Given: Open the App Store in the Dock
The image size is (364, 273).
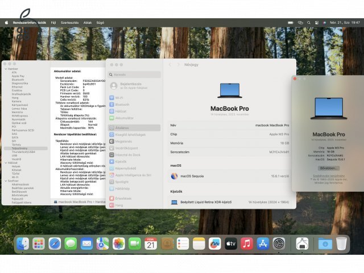Looking at the screenshot, I should tap(263, 244).
